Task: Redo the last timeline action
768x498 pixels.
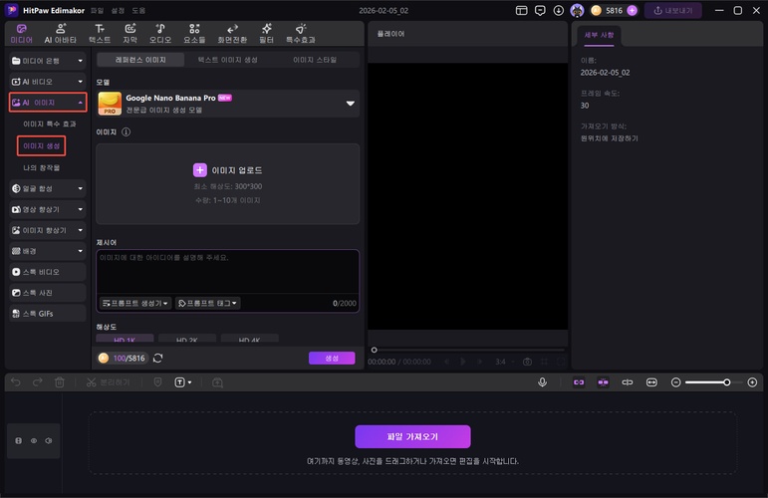Action: [x=37, y=381]
